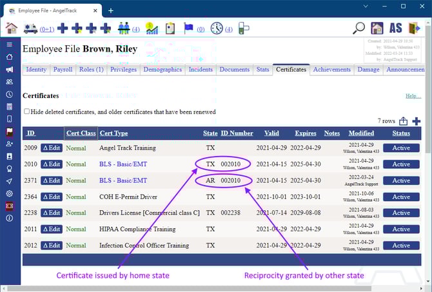Viewport: 432px width, 292px height.
Task: Open settings gear in the left sidebar
Action: click(x=9, y=193)
